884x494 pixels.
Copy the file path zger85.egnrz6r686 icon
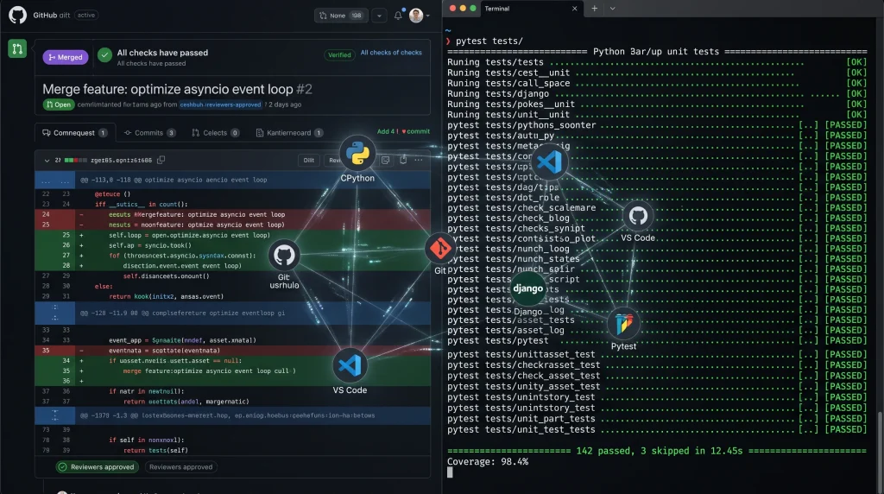coord(161,160)
